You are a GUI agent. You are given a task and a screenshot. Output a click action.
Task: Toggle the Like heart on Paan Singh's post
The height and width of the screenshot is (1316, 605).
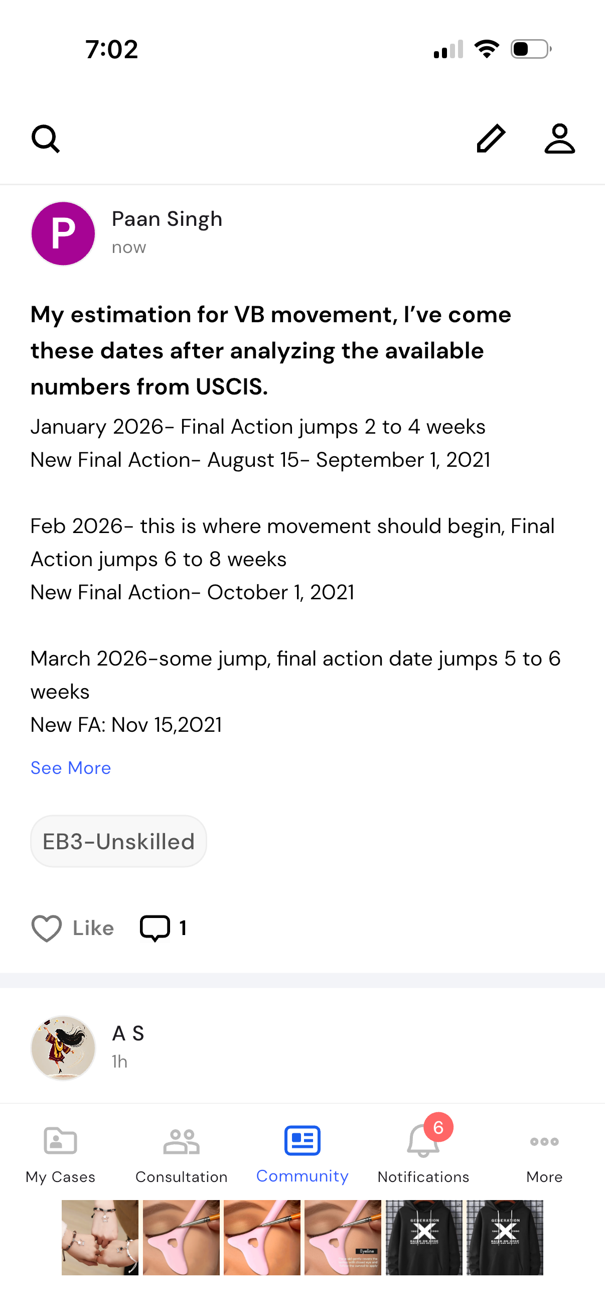(x=47, y=928)
